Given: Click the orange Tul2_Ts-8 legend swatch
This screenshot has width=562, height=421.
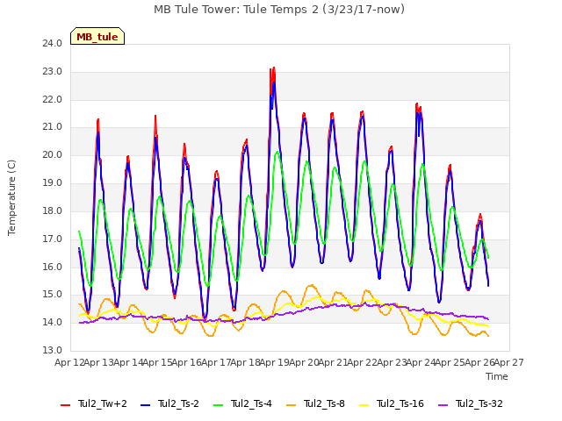Looking at the screenshot, I should pos(291,405).
